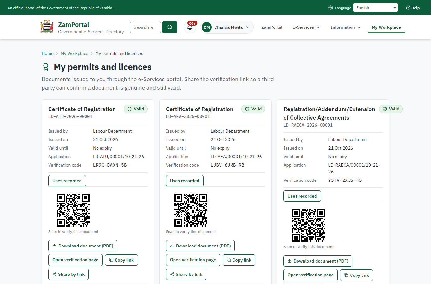The height and width of the screenshot is (284, 431).
Task: Expand the E-Services menu
Action: [306, 27]
